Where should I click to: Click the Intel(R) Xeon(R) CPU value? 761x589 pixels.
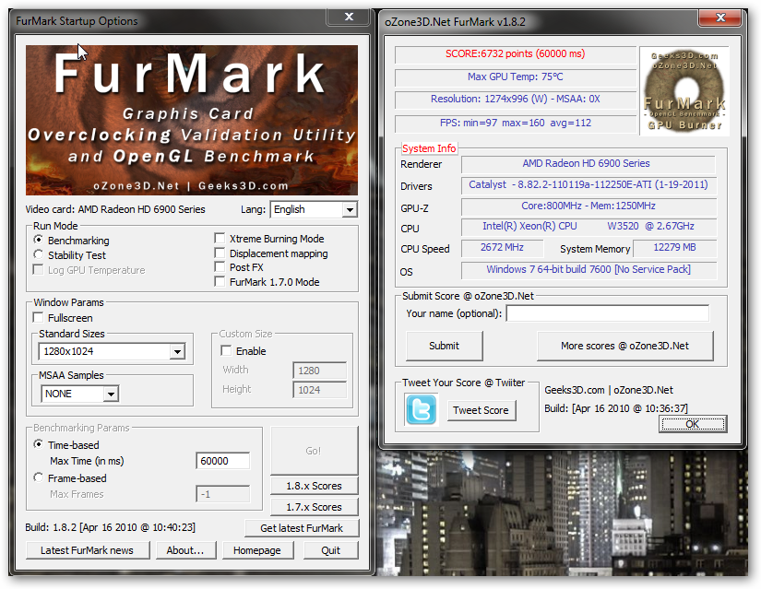point(589,226)
